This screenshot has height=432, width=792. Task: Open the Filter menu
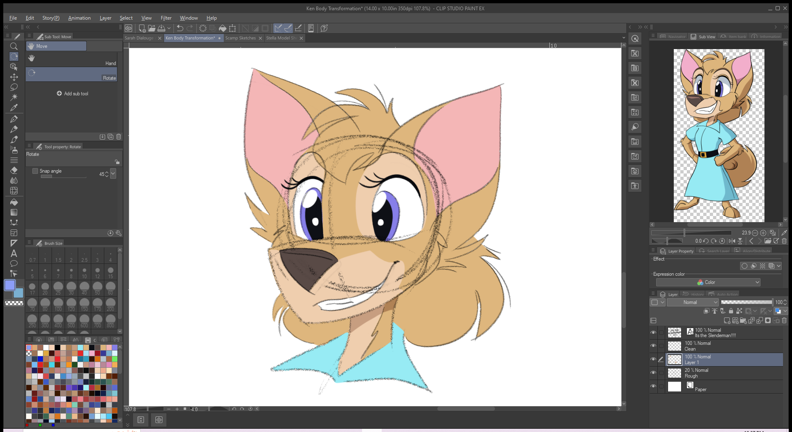pyautogui.click(x=166, y=18)
